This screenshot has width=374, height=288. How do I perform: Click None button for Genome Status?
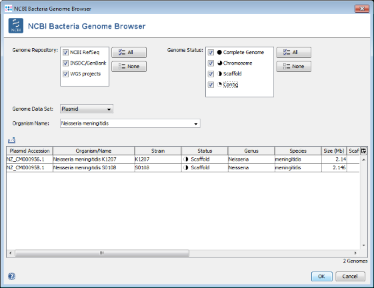[293, 66]
